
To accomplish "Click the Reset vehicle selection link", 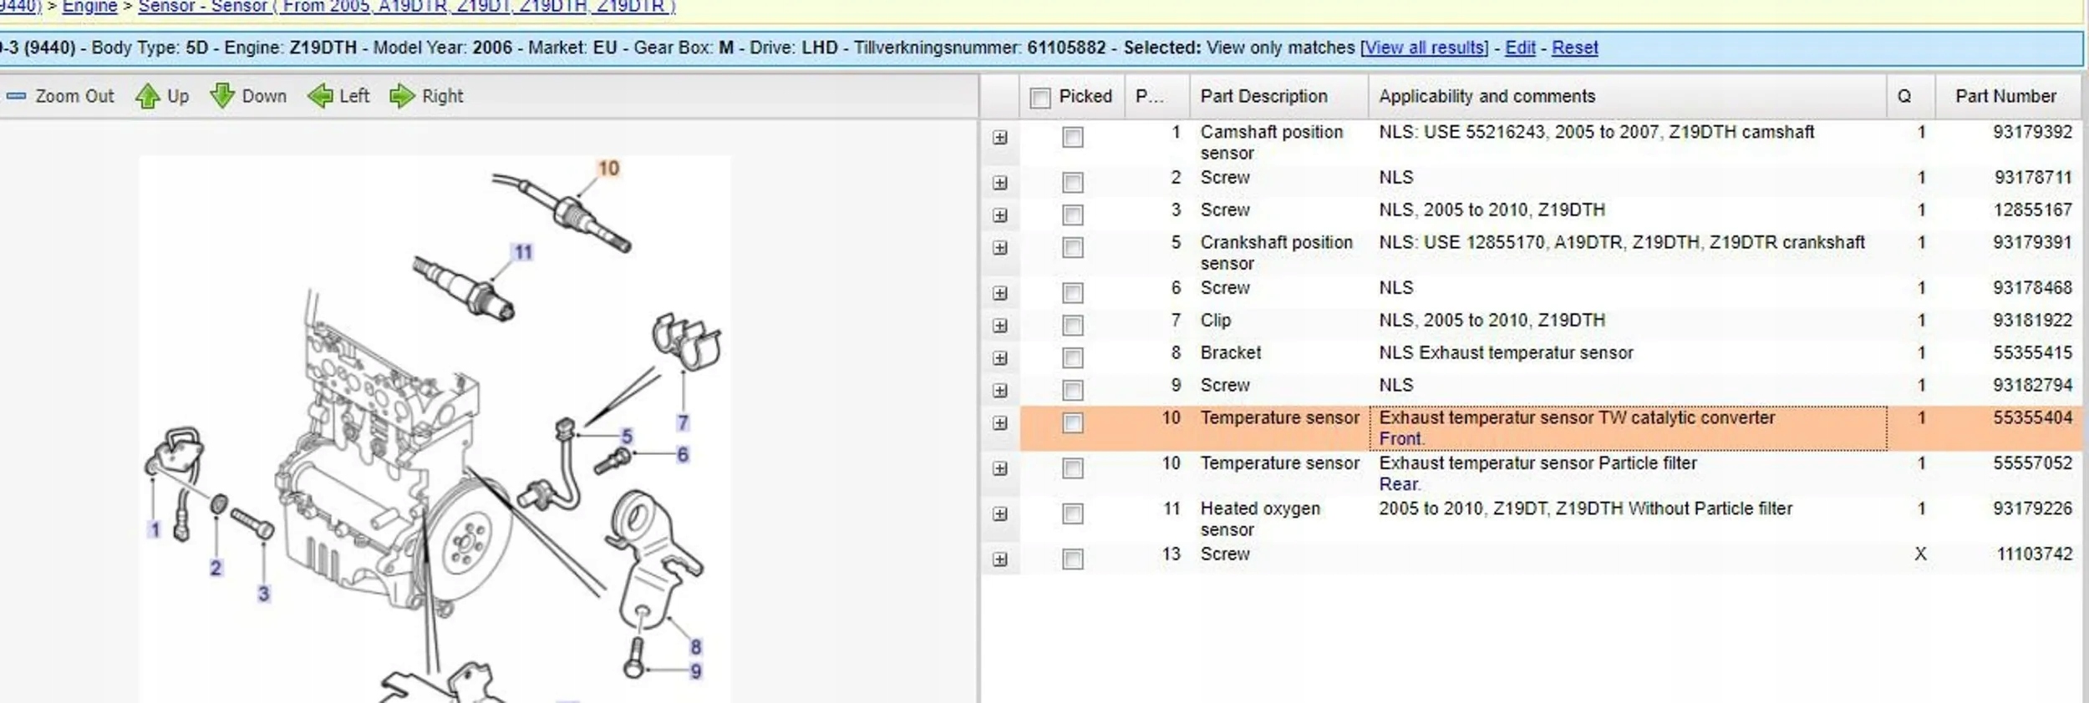I will (1574, 48).
